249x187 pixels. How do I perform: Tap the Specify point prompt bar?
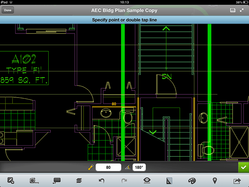[x=124, y=20]
